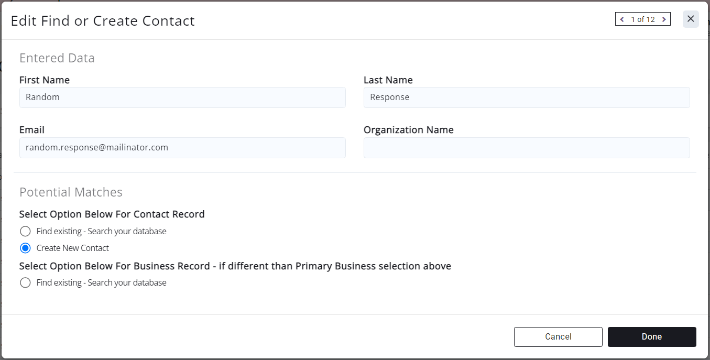Select the Find existing radio button for Business Record
The image size is (710, 360).
pos(25,283)
